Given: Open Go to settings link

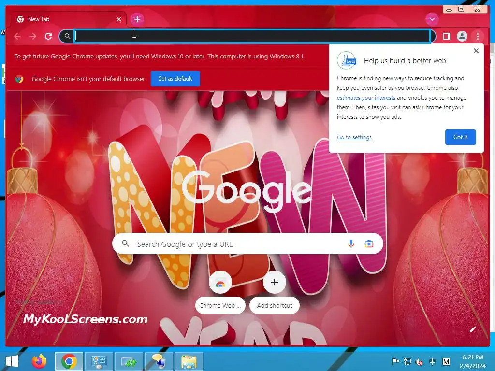Looking at the screenshot, I should click(x=354, y=137).
